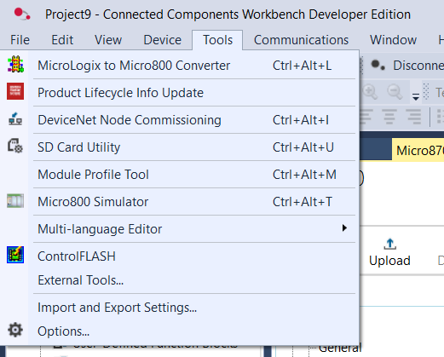
Task: Click the DeviceNet Node Commissioning icon
Action: point(15,119)
